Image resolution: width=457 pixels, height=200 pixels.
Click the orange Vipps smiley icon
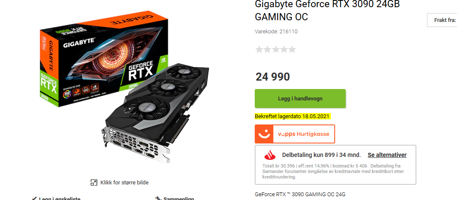point(264,134)
